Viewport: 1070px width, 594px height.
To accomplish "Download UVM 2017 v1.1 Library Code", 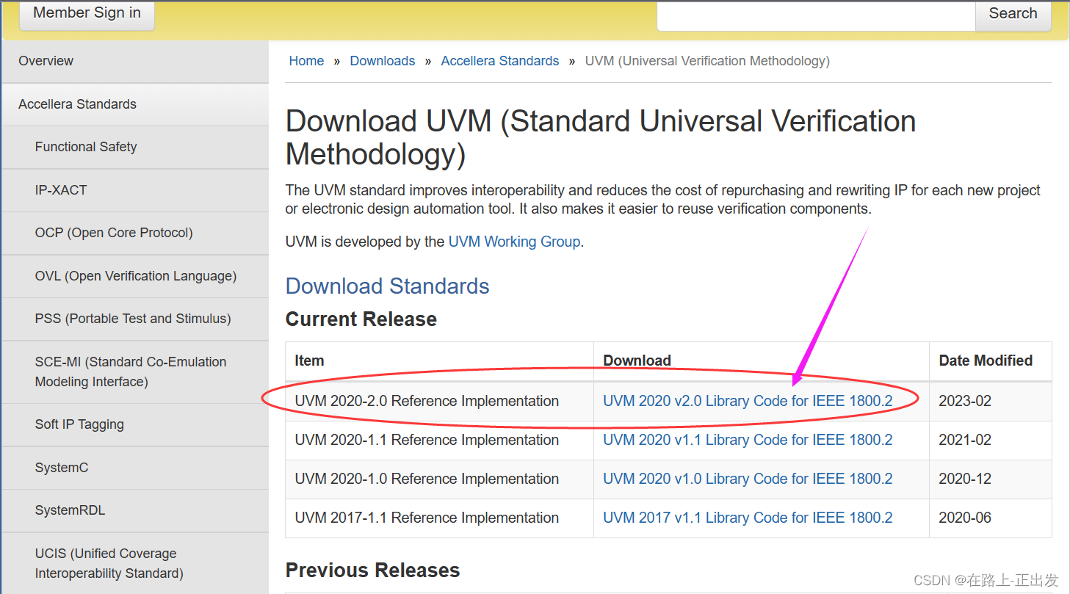I will tap(748, 518).
